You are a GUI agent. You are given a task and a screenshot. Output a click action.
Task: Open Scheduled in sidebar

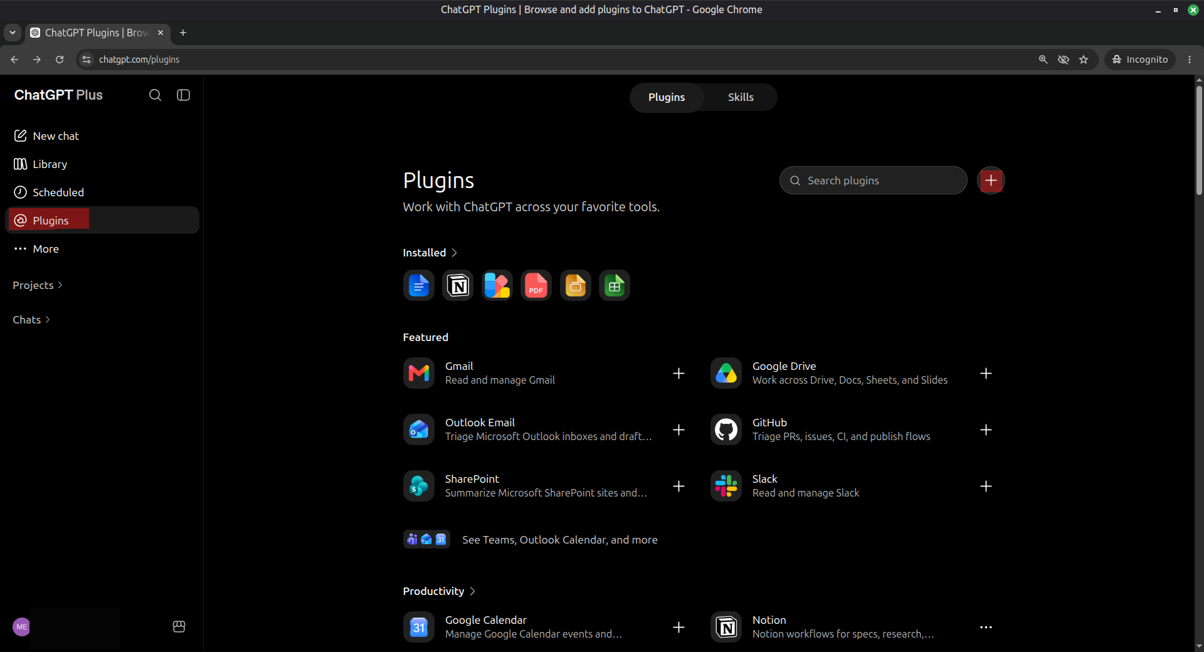click(x=102, y=192)
